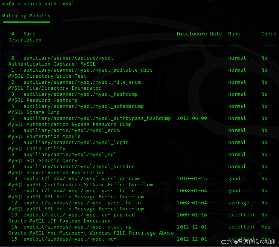
Task: Click 'good' rank for mysql_yassl_getname
Action: [234, 179]
